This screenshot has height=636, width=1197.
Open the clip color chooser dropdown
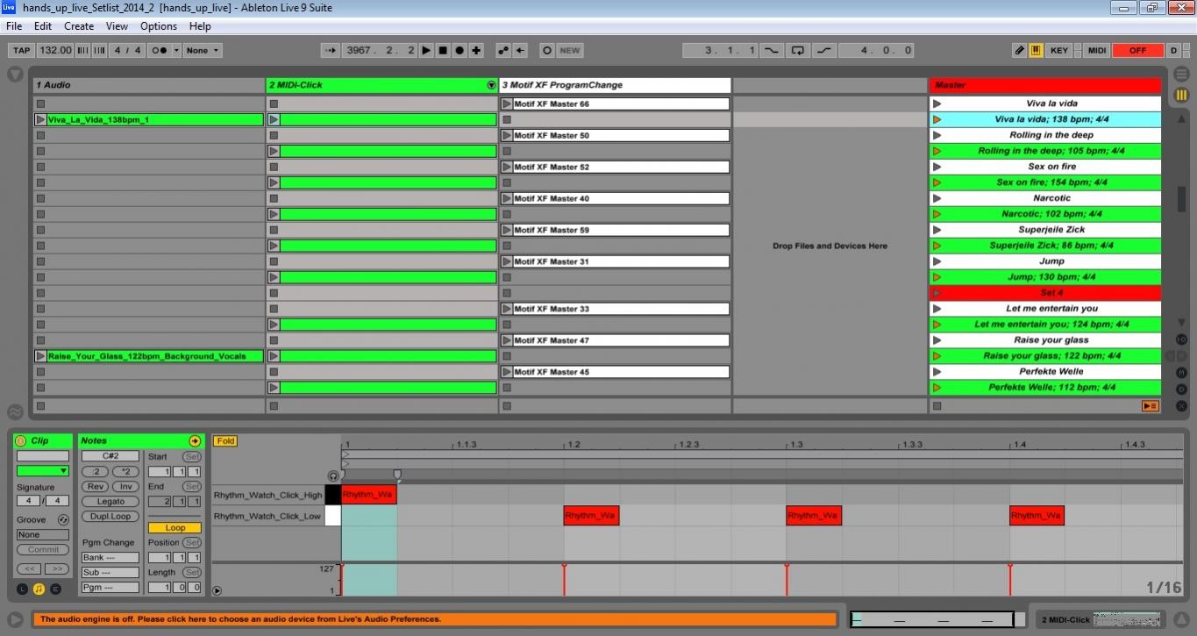tap(43, 471)
